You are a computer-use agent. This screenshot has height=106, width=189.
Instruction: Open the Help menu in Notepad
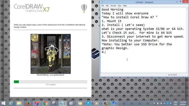125,6
